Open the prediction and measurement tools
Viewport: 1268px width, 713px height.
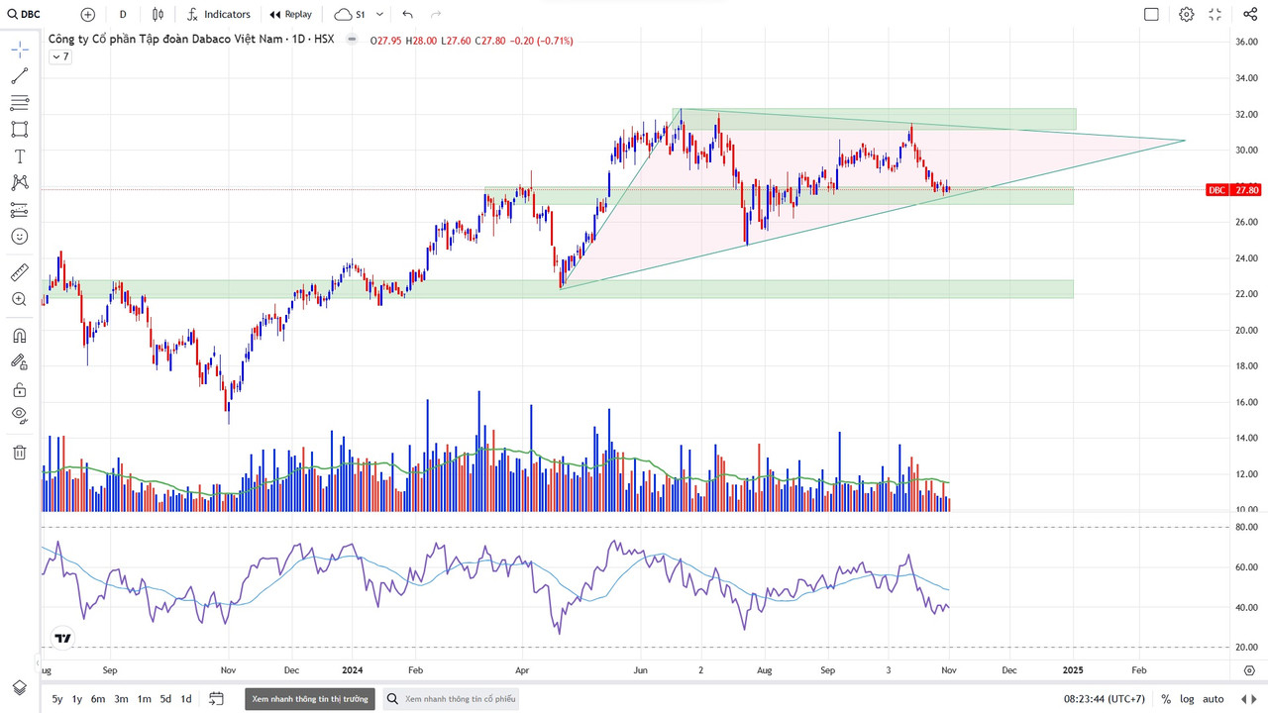(20, 210)
